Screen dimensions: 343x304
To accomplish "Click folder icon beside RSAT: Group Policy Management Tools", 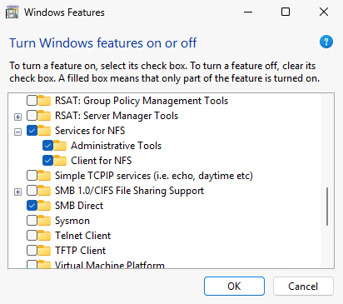I will tap(44, 101).
